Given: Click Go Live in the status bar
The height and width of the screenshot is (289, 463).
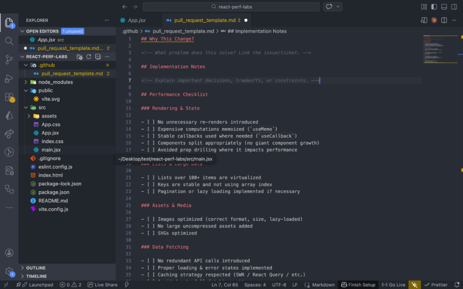Looking at the screenshot, I should tap(393, 285).
